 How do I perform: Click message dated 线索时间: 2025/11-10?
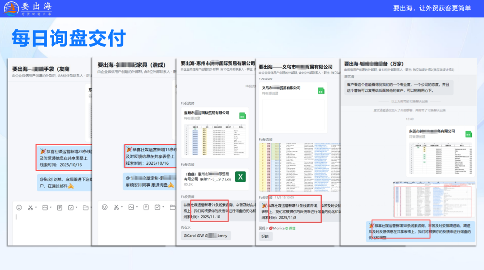[x=219, y=211]
